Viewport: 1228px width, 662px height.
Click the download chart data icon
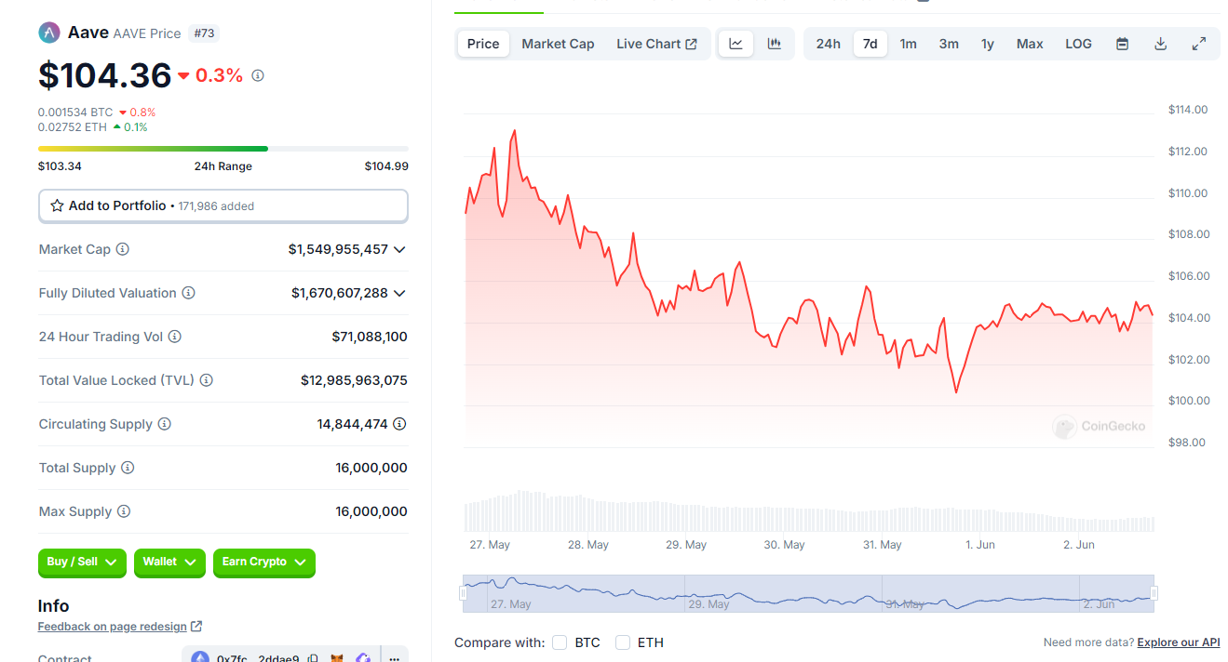1160,44
